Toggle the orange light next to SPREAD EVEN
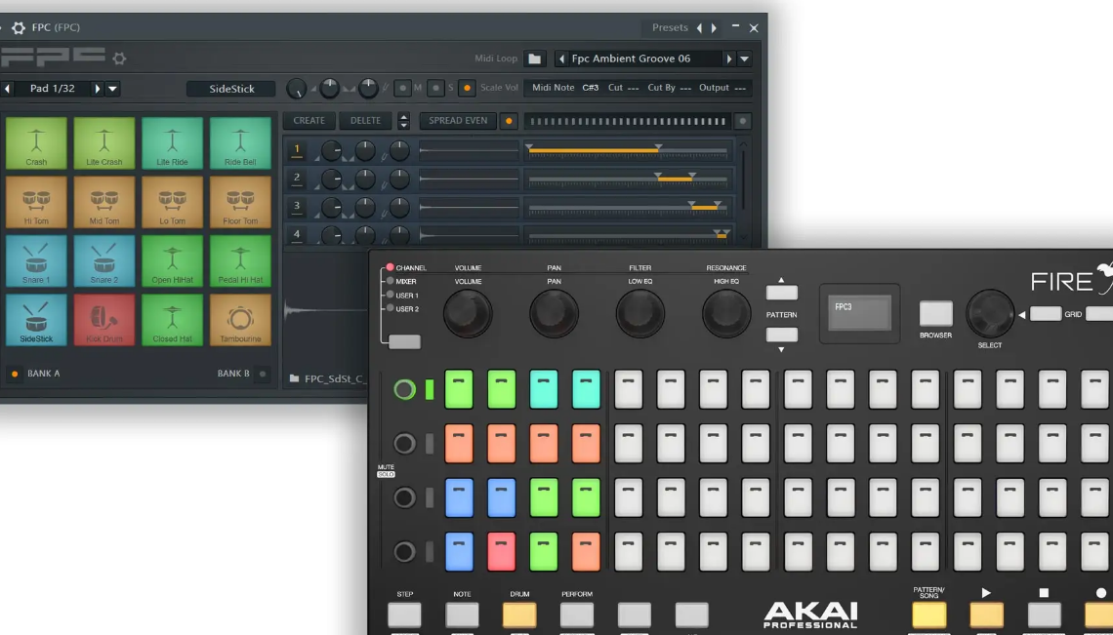1113x635 pixels. (509, 121)
